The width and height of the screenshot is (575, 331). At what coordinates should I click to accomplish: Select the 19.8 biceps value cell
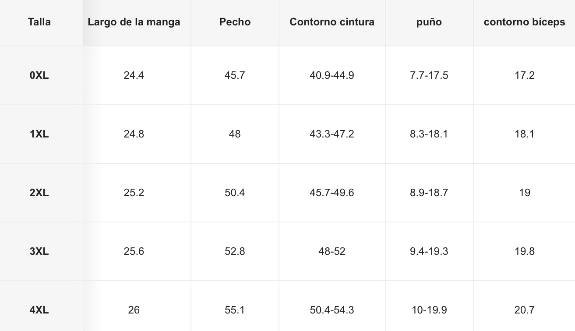(524, 251)
